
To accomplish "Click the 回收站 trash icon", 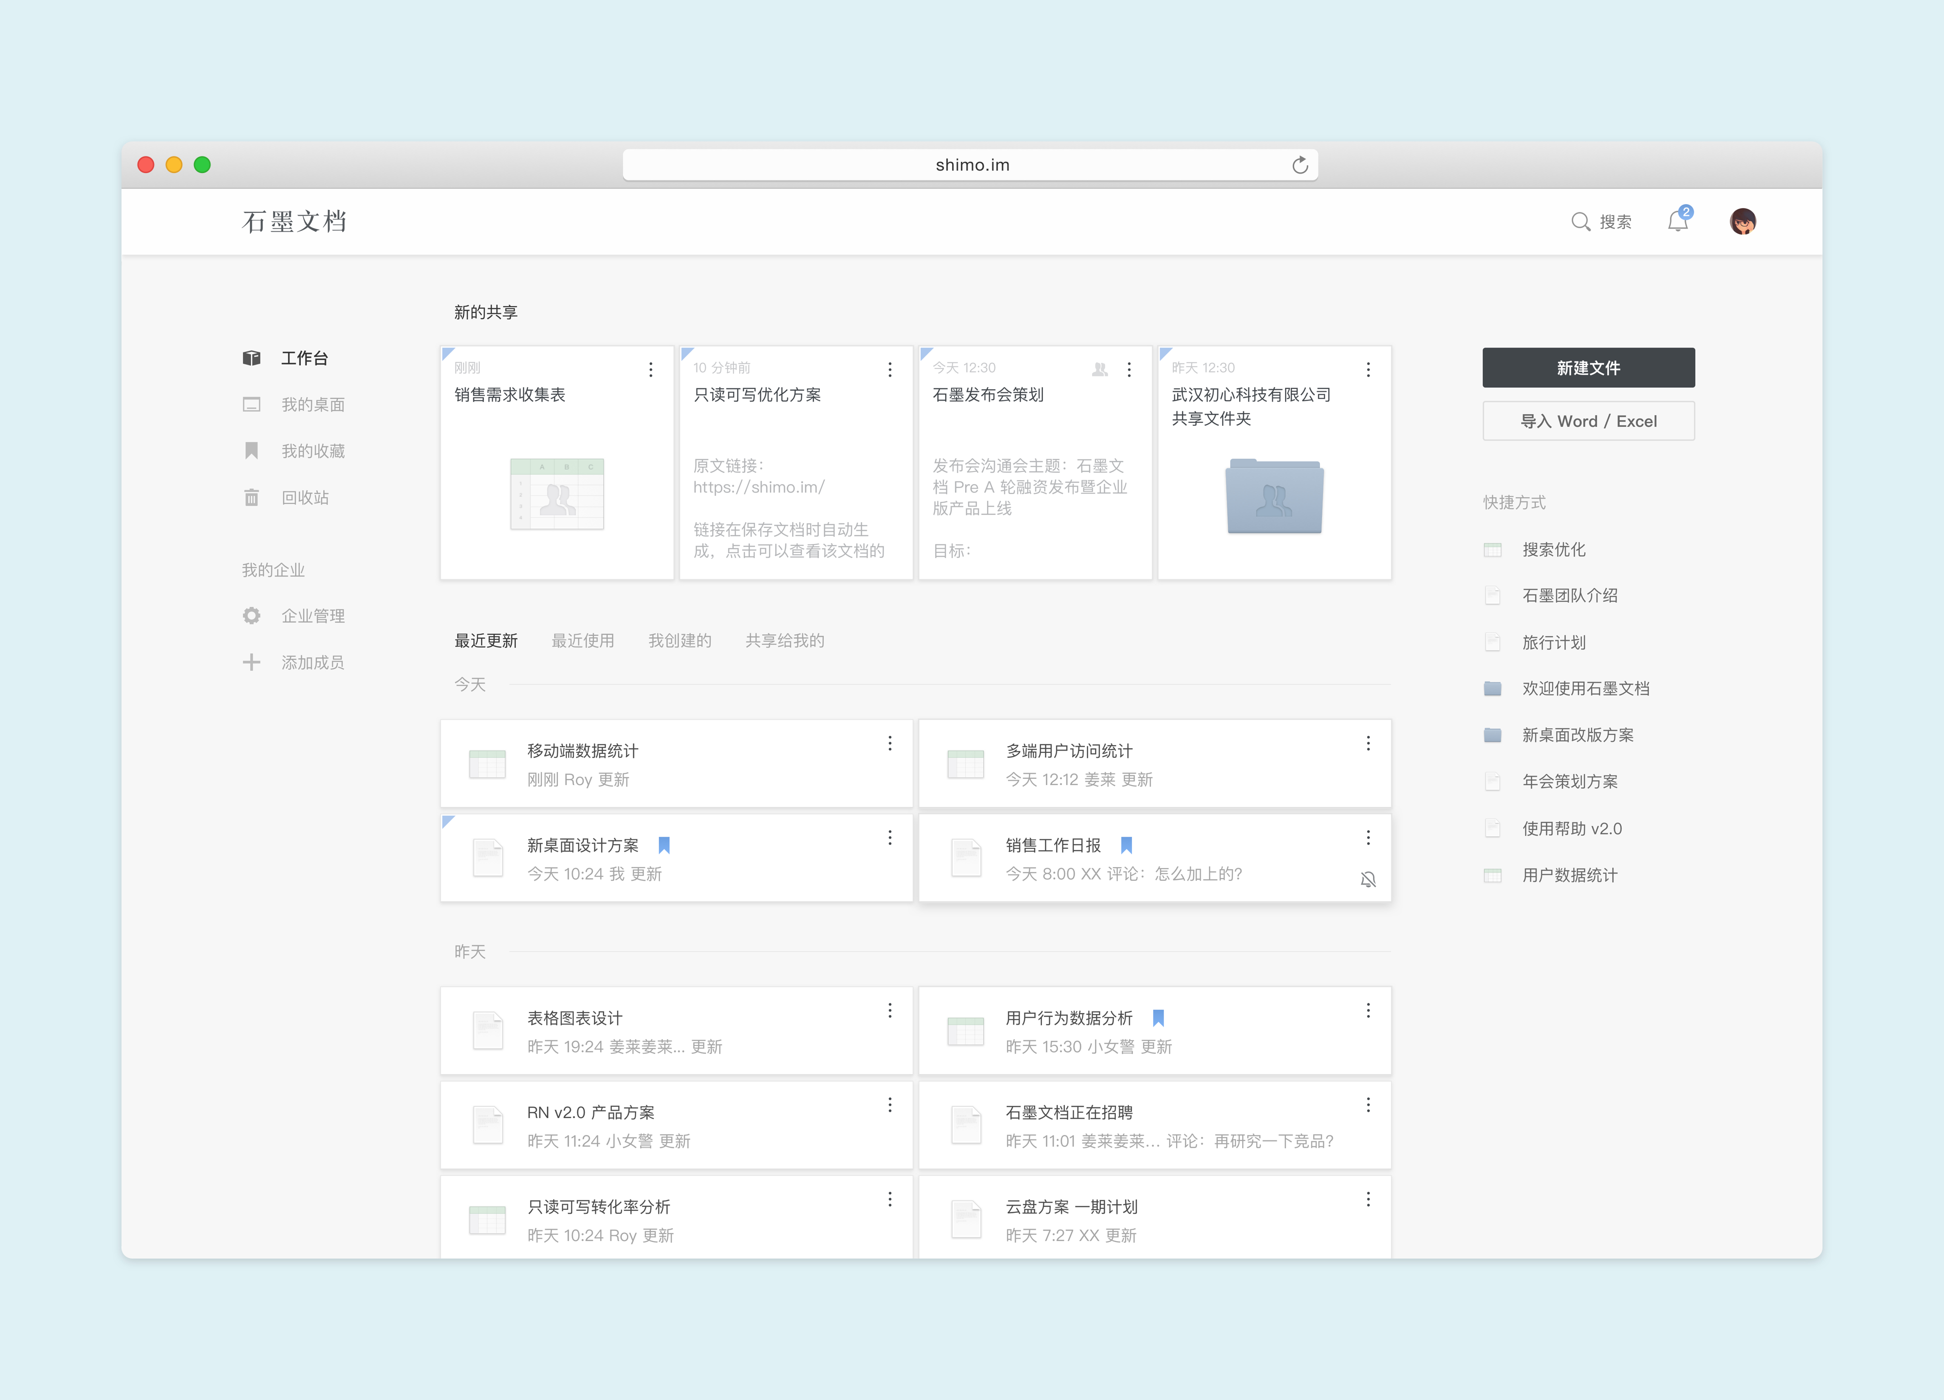I will coord(251,498).
